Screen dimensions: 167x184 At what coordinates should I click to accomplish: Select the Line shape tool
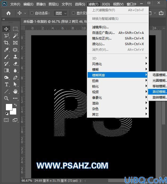point(6,91)
